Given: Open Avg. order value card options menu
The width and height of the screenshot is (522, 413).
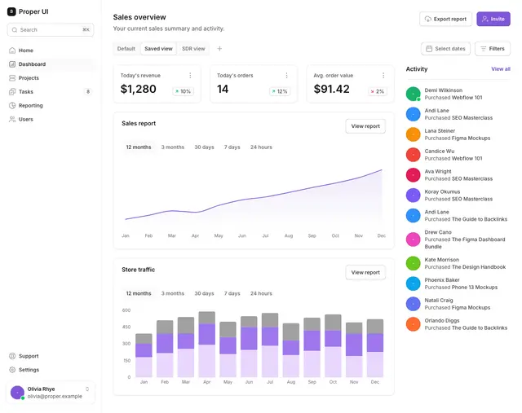Looking at the screenshot, I should point(383,76).
